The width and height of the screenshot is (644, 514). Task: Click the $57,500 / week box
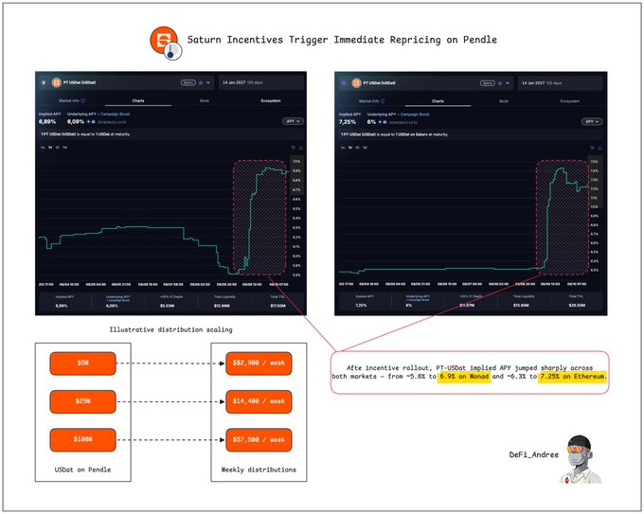click(259, 439)
